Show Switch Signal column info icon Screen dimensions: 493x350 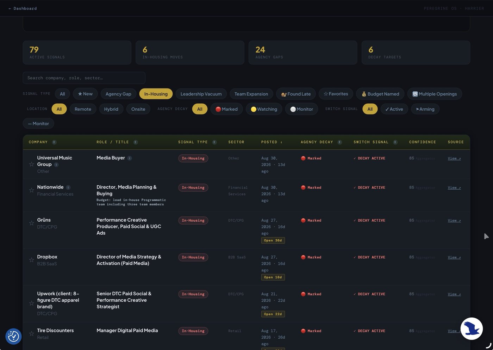pos(395,142)
